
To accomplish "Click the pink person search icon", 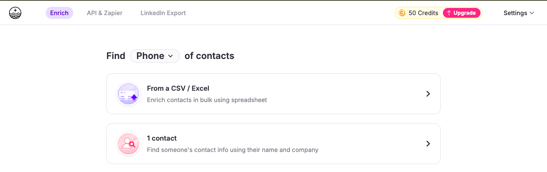I will 128,144.
